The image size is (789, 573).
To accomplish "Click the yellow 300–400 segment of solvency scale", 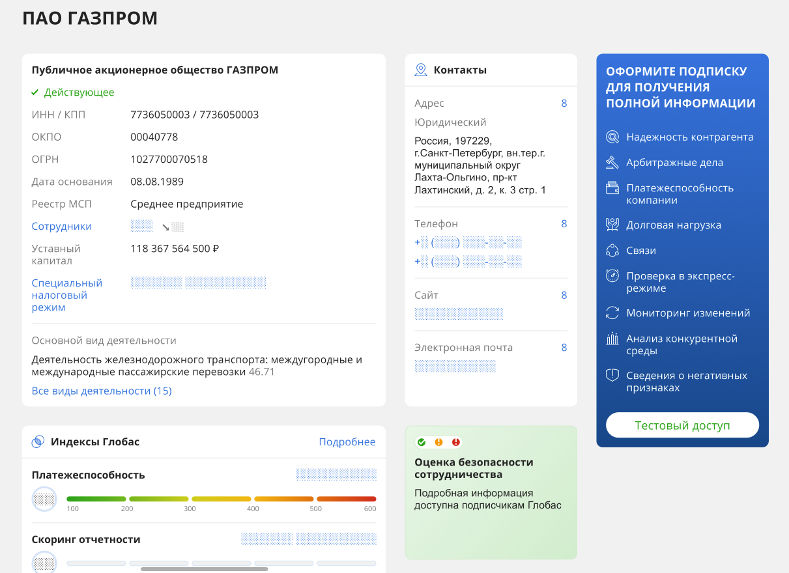I will [222, 499].
